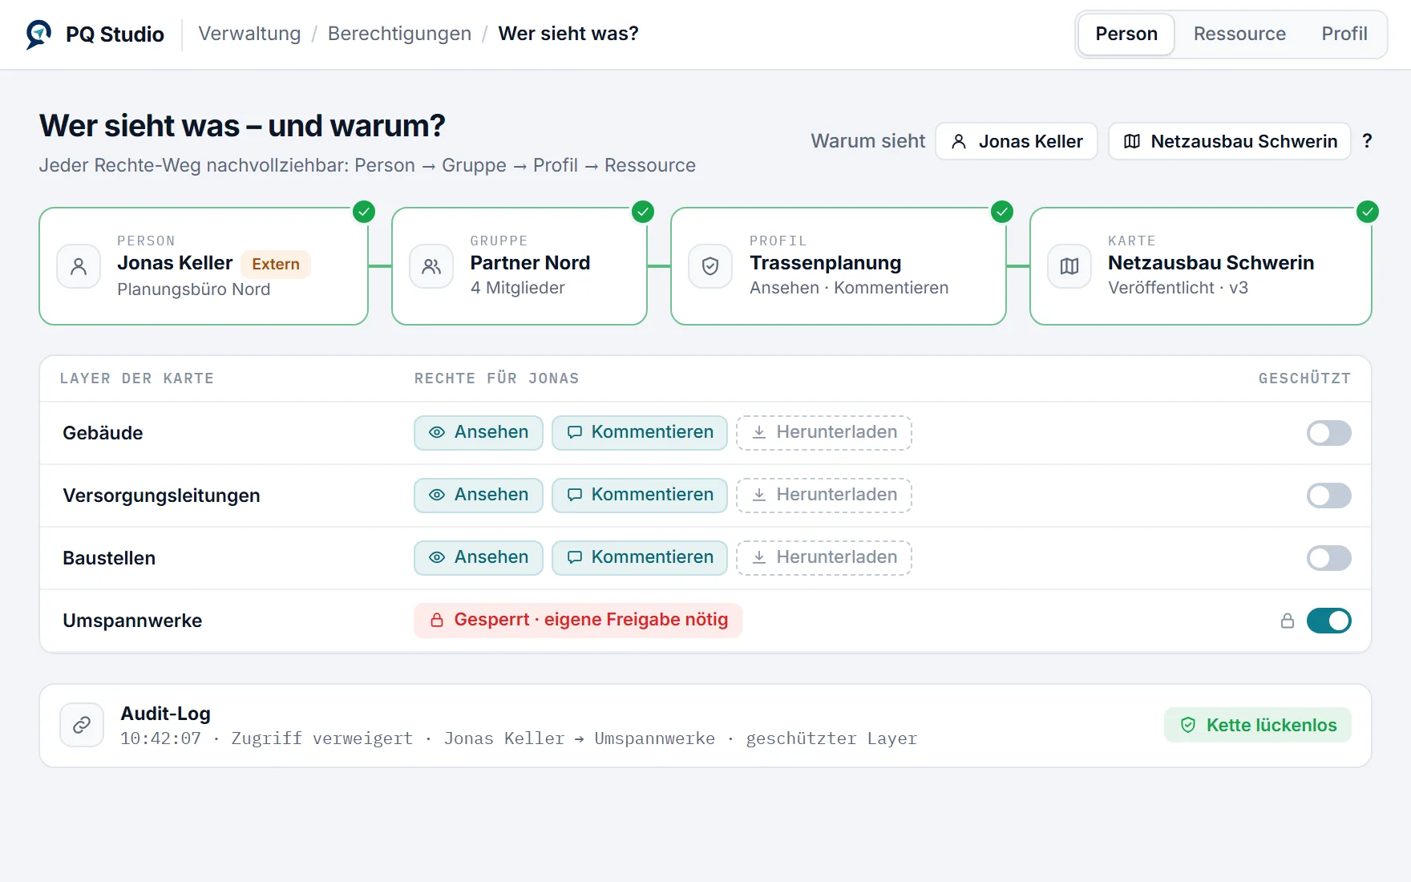1411x882 pixels.
Task: Go to Verwaltung in the breadcrumb
Action: click(249, 34)
